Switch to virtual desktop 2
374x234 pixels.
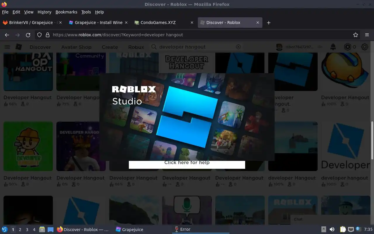tap(20, 230)
